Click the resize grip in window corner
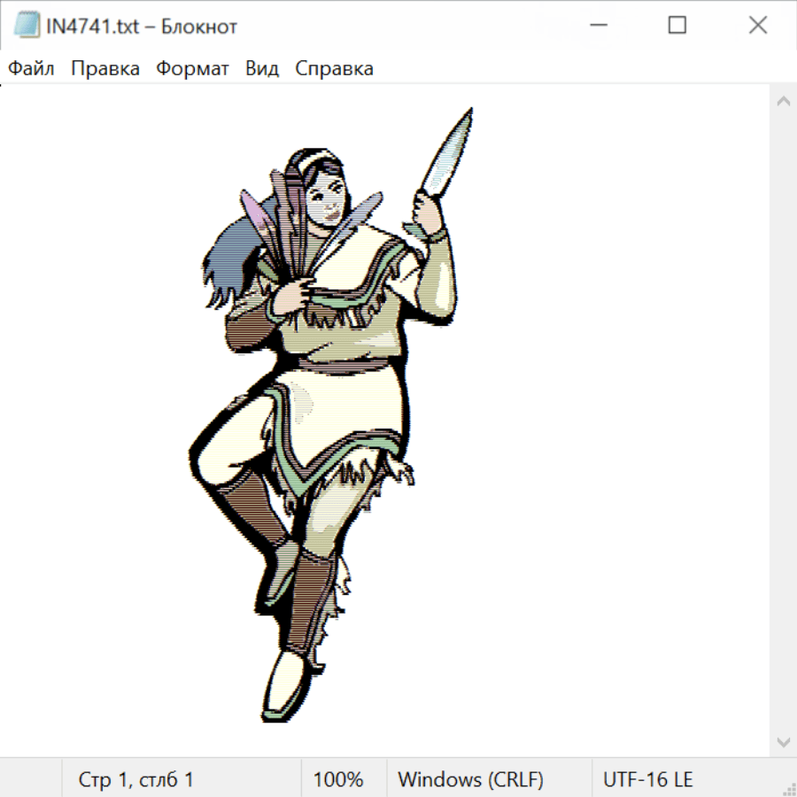Image resolution: width=797 pixels, height=797 pixels. 788,788
